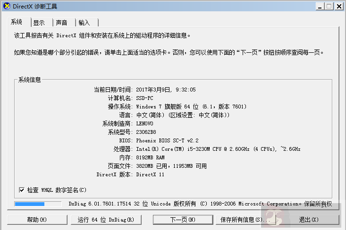Click the page file 3820MB 已用 text
The image size is (346, 230).
click(x=152, y=166)
